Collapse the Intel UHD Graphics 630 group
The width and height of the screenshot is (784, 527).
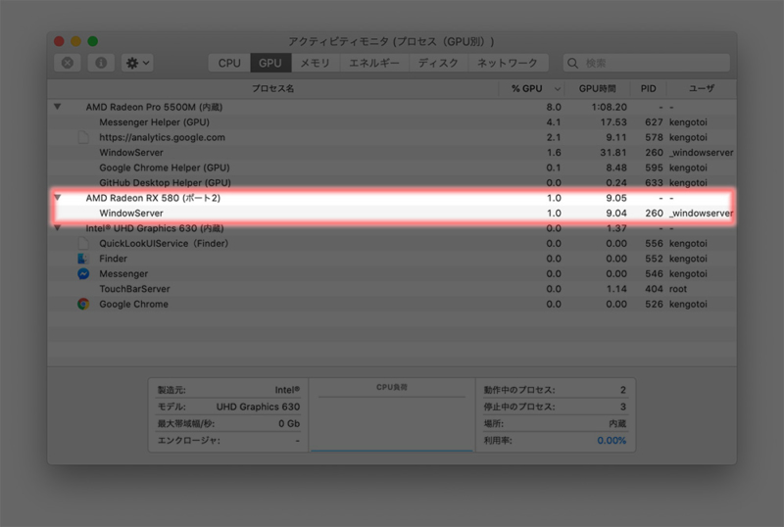coord(58,228)
